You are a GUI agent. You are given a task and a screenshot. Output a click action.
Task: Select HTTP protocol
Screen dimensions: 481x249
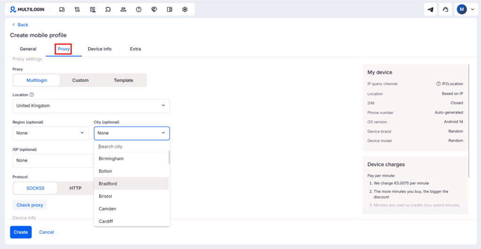coord(76,188)
